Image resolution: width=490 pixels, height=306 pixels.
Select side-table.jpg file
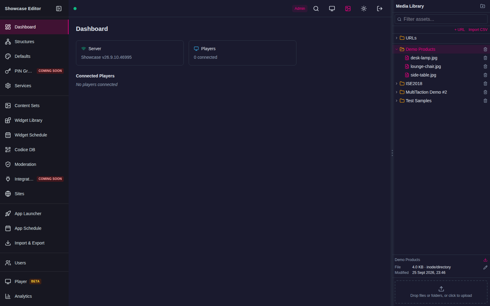[423, 75]
